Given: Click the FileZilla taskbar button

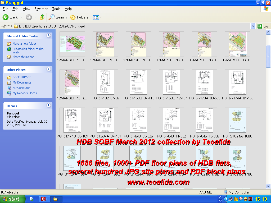Looking at the screenshot, I should coord(44,199).
